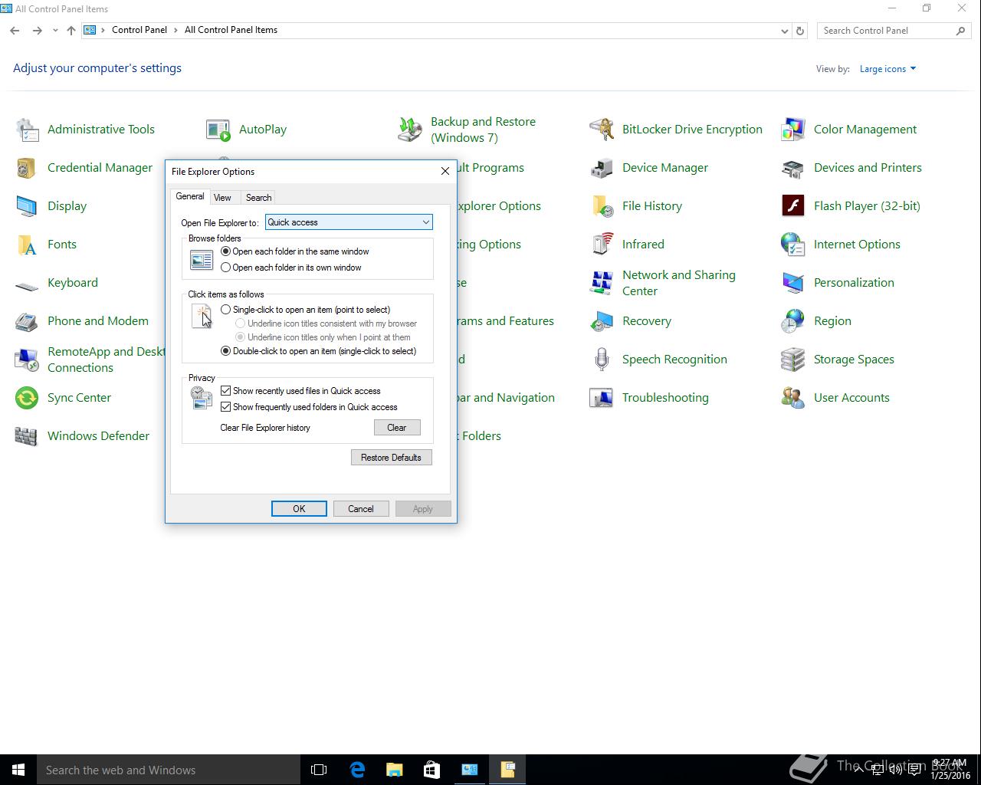The image size is (981, 785).
Task: Open the Administrative Tools icon
Action: point(27,130)
